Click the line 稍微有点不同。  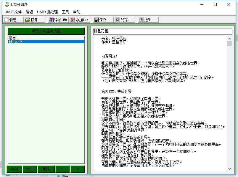coord(113,120)
